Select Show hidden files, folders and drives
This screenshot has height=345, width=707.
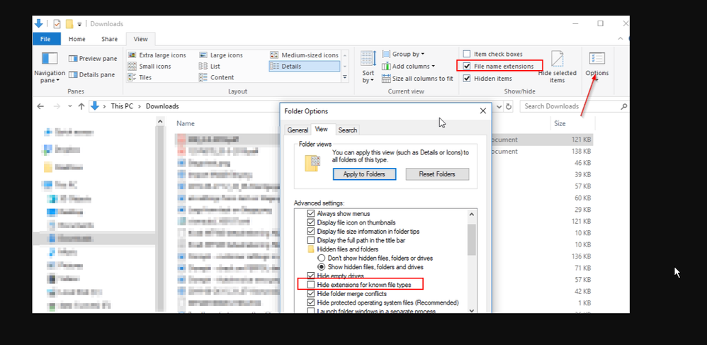[322, 266]
